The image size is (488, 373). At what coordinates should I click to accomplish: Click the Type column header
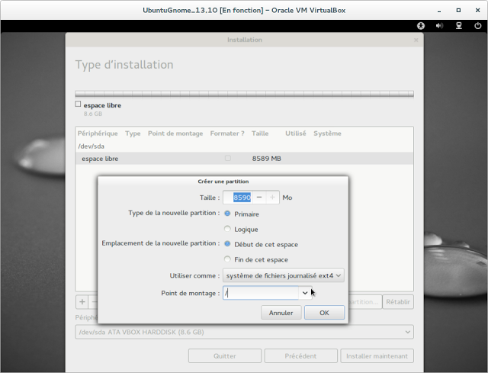133,133
